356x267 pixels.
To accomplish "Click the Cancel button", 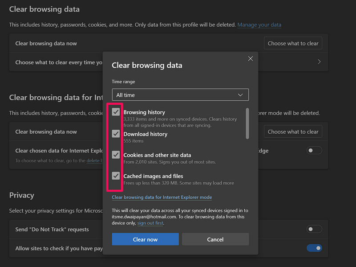I will (215, 239).
